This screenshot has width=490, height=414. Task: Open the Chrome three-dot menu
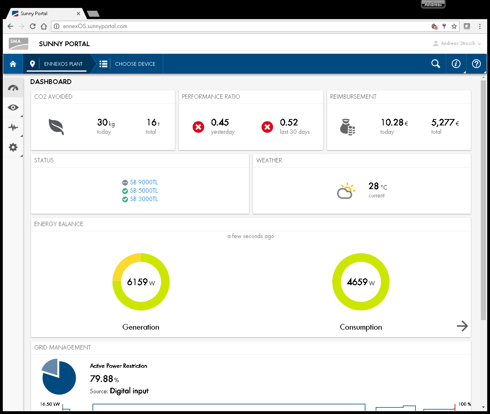coord(480,26)
